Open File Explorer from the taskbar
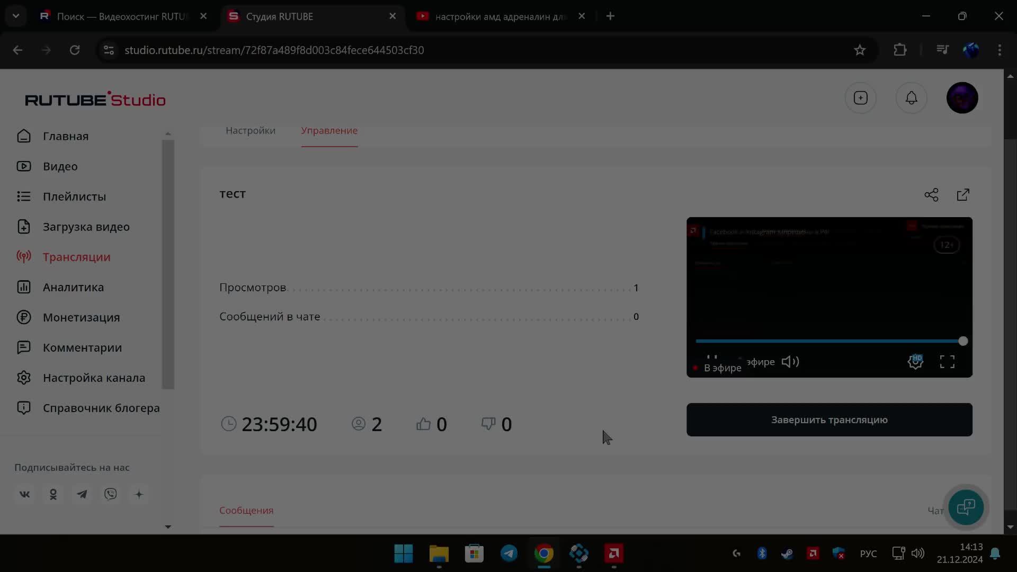Image resolution: width=1017 pixels, height=572 pixels. pyautogui.click(x=439, y=553)
